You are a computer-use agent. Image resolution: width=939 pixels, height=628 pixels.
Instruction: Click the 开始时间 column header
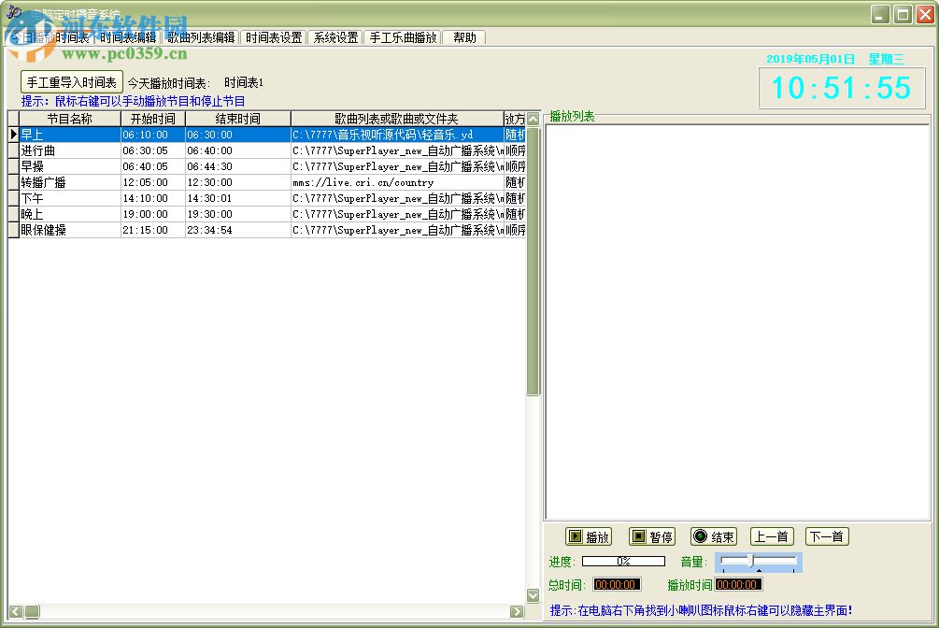click(x=153, y=119)
